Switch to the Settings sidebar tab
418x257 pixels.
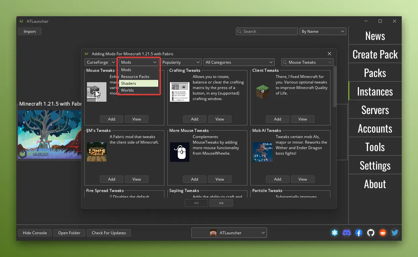point(375,165)
